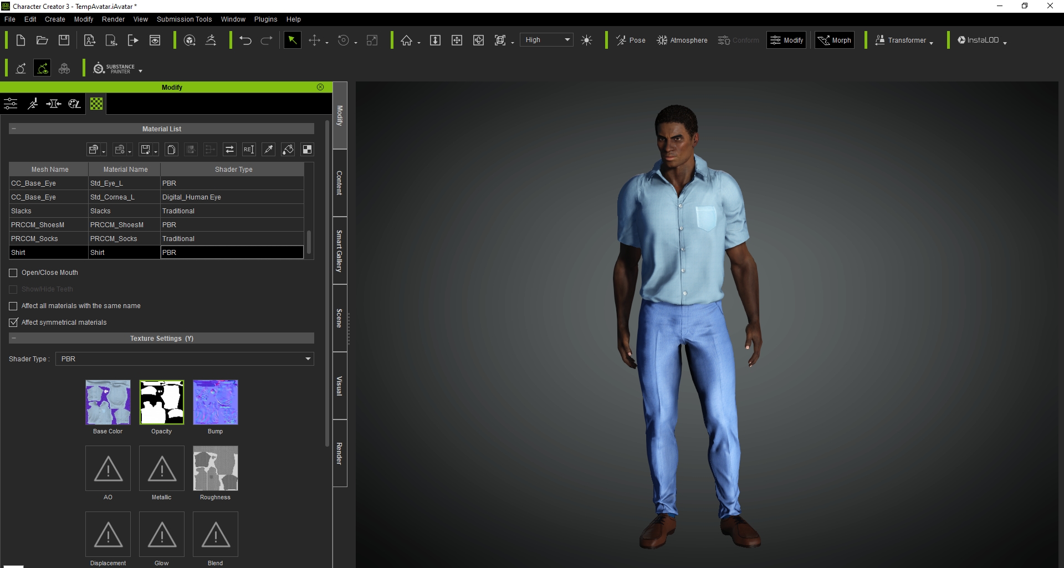This screenshot has width=1064, height=568.
Task: Click the Undo arrow
Action: tap(245, 40)
